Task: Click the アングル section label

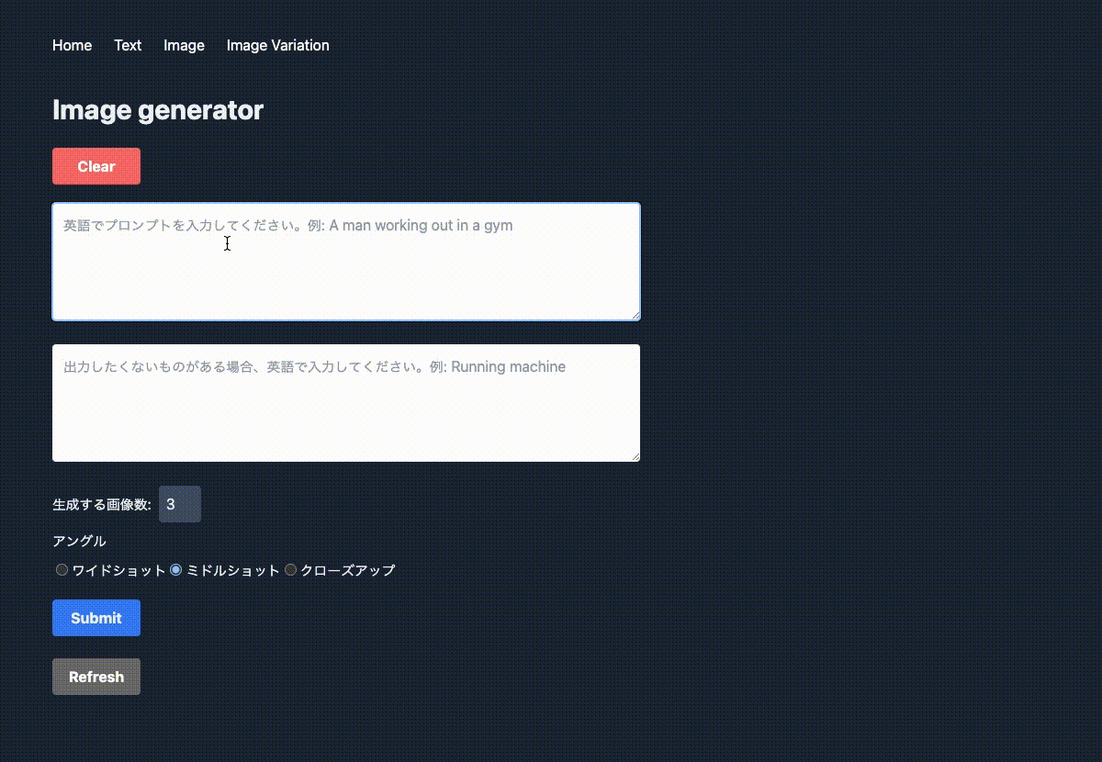Action: tap(79, 541)
